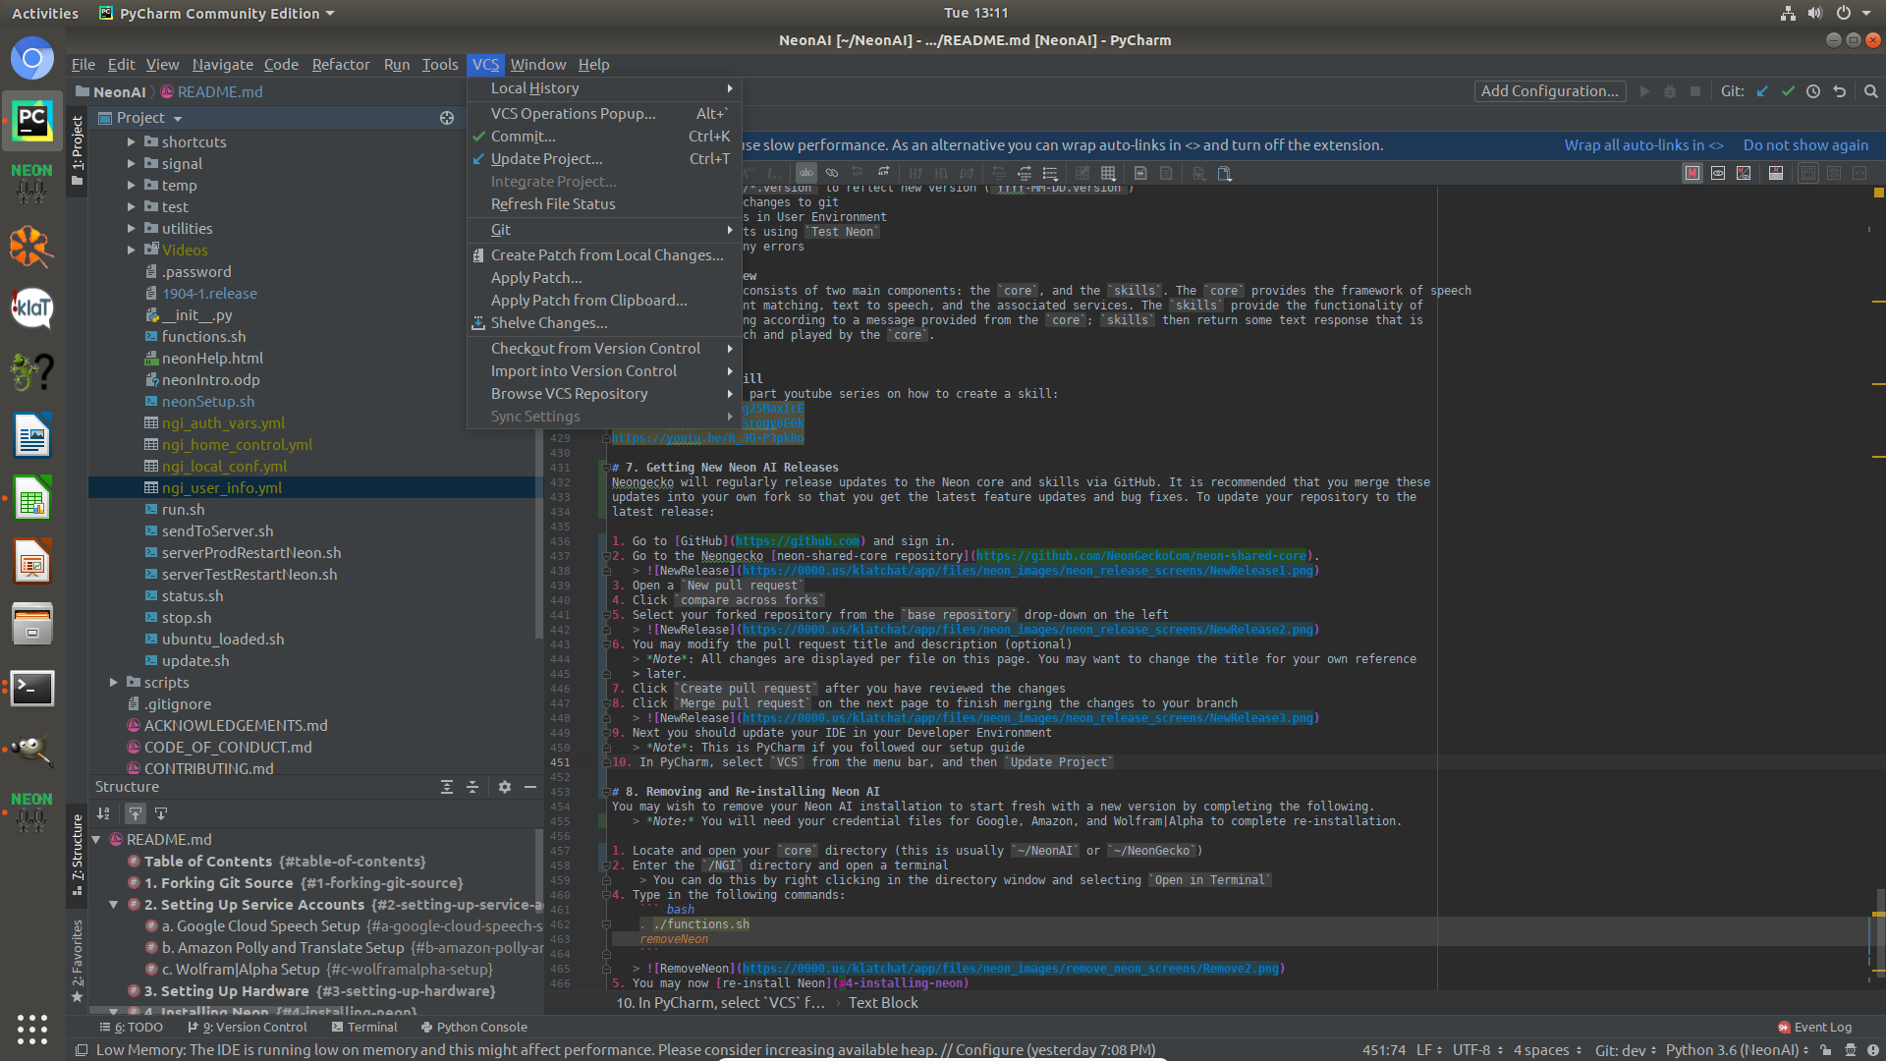Click the markdown link chain icon
This screenshot has height=1061, width=1886.
pos(832,173)
